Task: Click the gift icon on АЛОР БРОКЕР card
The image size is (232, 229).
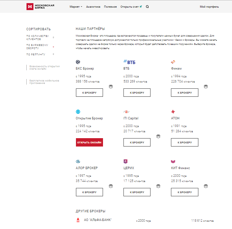Action: pyautogui.click(x=111, y=186)
